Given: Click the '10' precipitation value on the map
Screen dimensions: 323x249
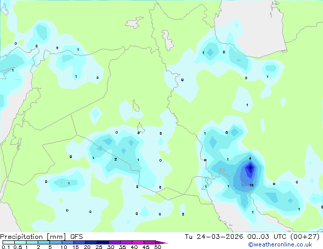Looking at the screenshot, I should click(x=251, y=185).
